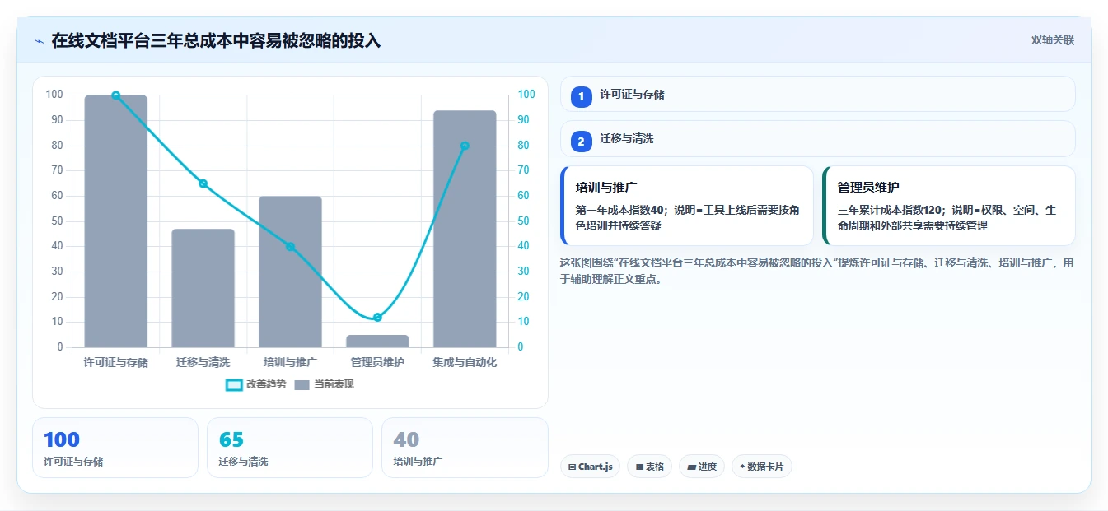The image size is (1108, 511).
Task: Click line point at 65 for 迁移与清洗
Action: click(x=203, y=183)
